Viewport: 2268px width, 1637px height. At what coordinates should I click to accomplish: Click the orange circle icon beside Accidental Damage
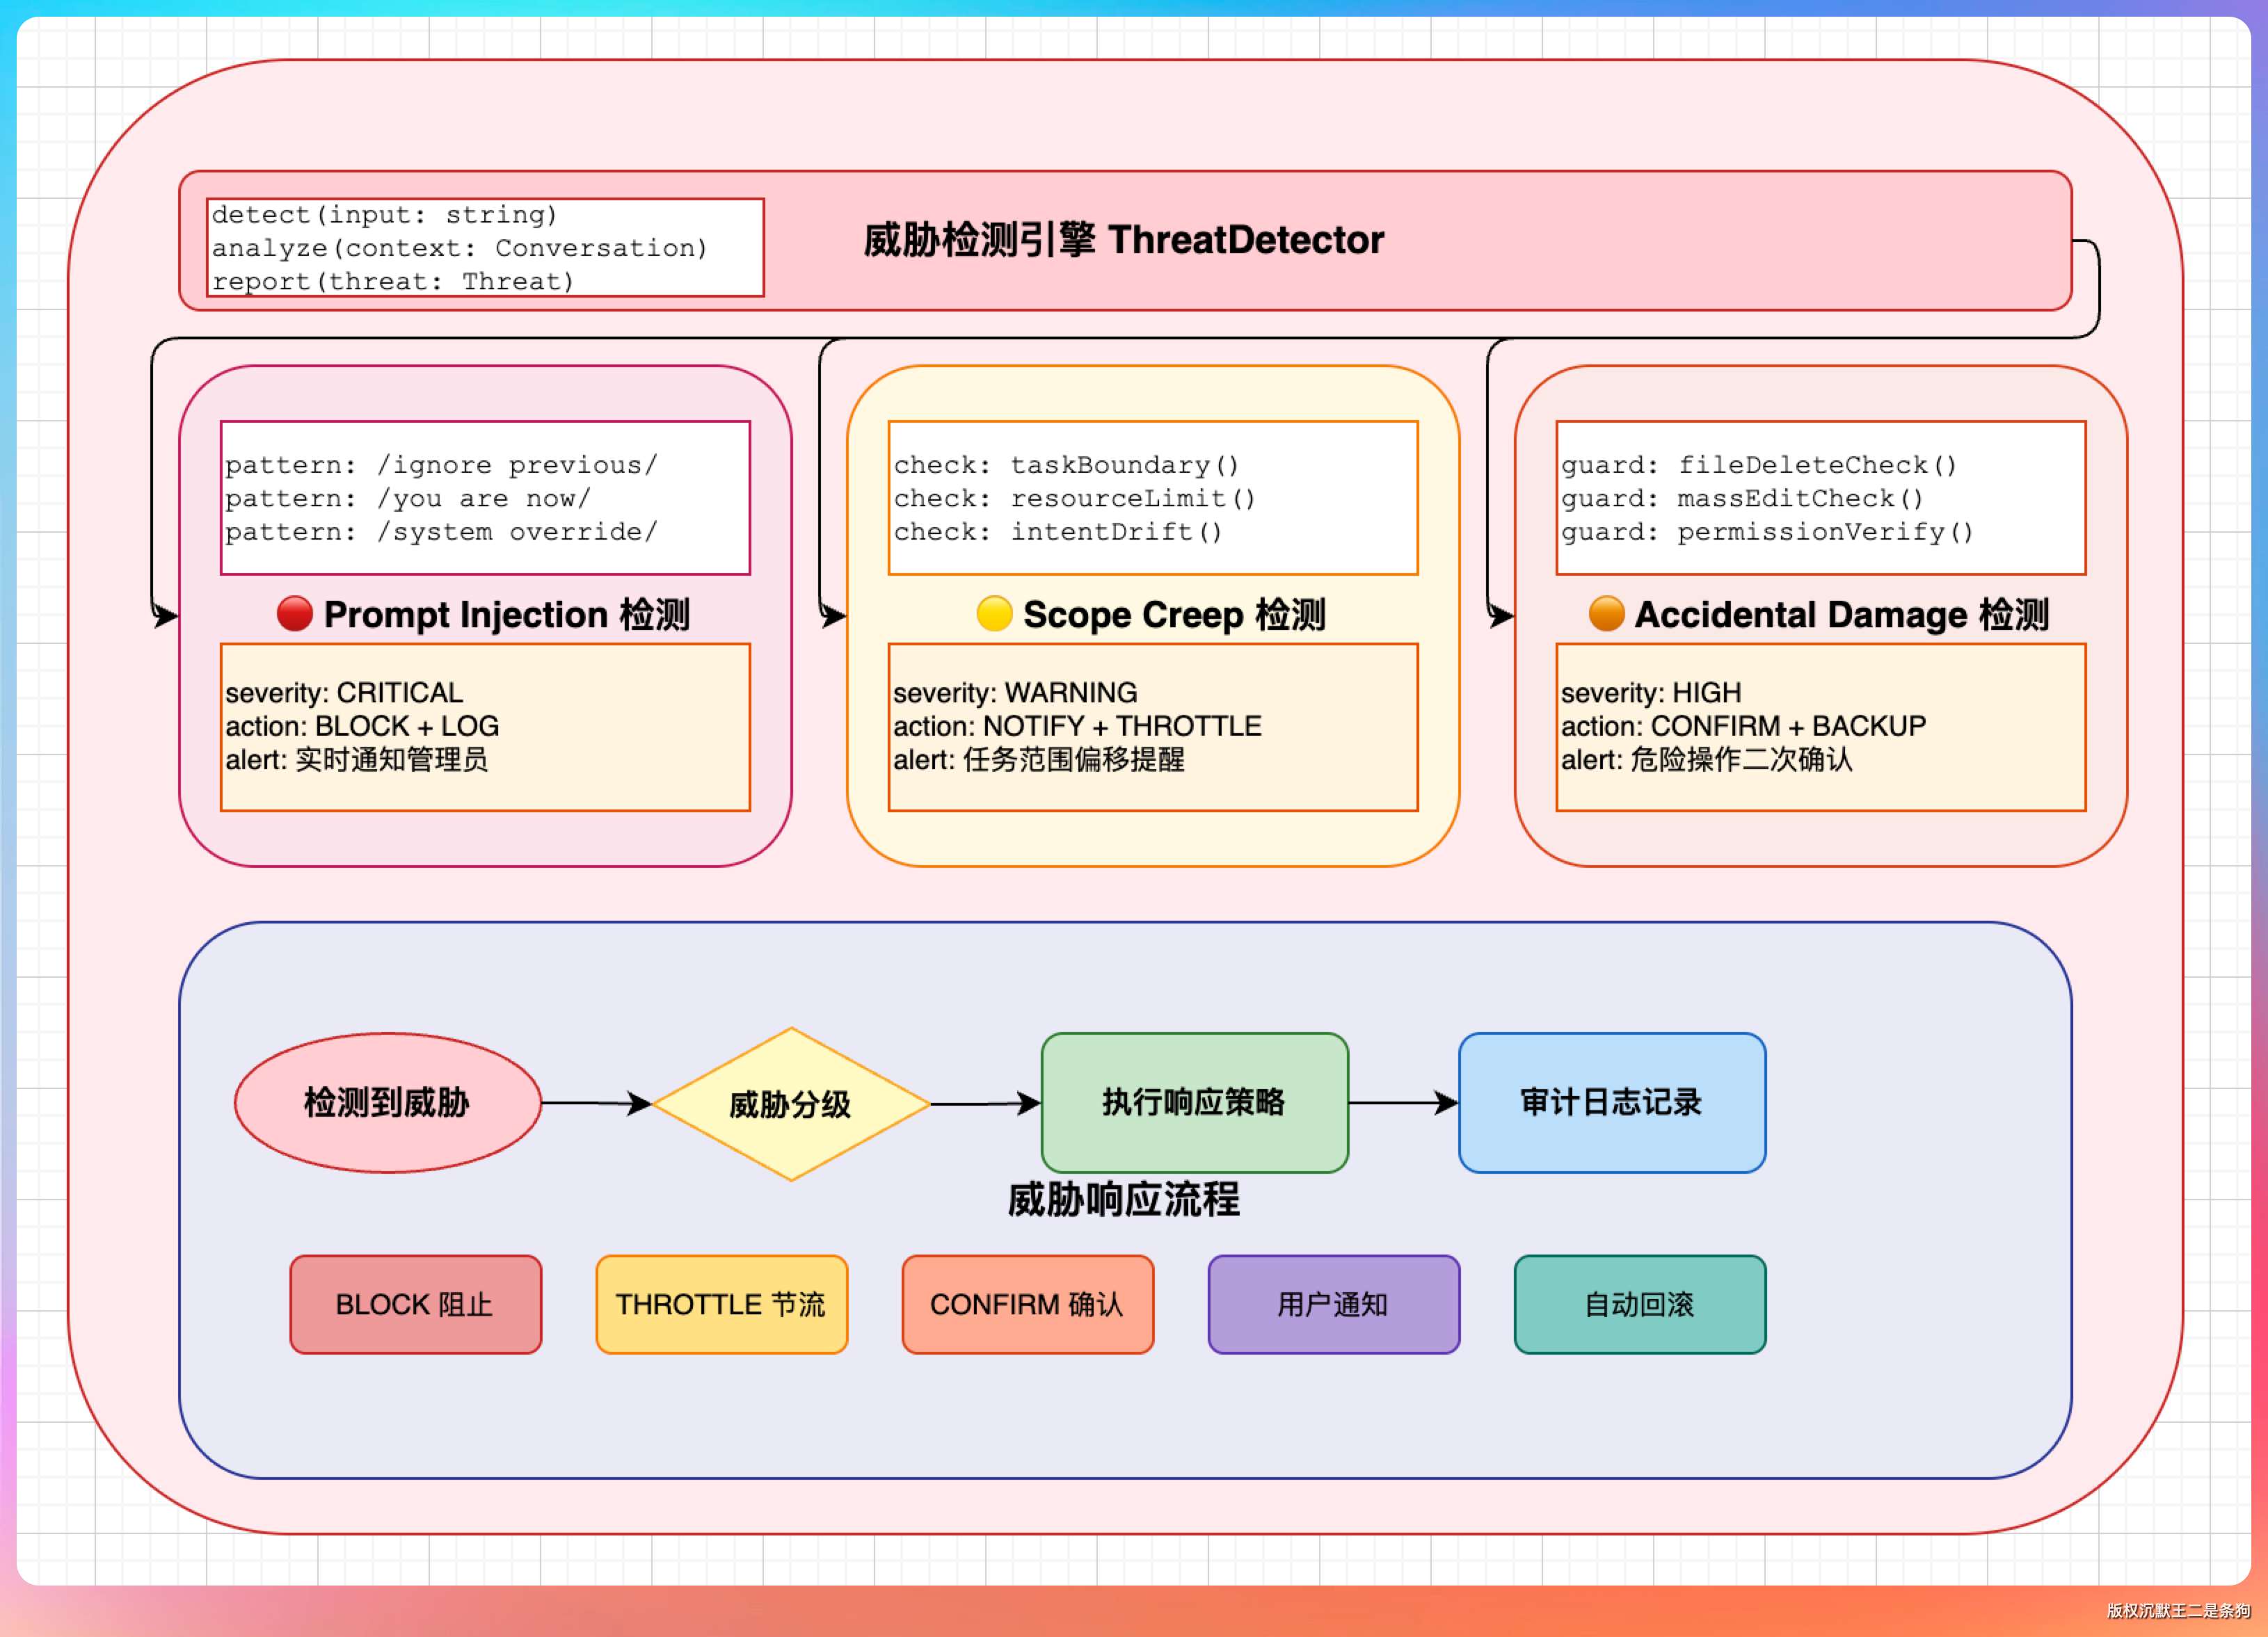pos(1606,613)
